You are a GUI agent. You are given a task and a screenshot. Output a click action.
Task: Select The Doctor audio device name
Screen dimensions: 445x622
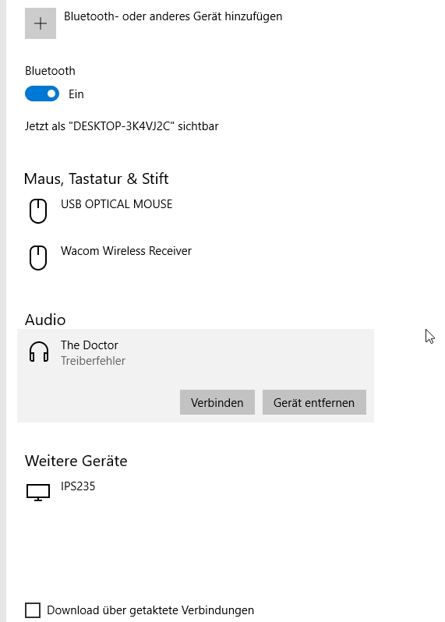click(90, 345)
